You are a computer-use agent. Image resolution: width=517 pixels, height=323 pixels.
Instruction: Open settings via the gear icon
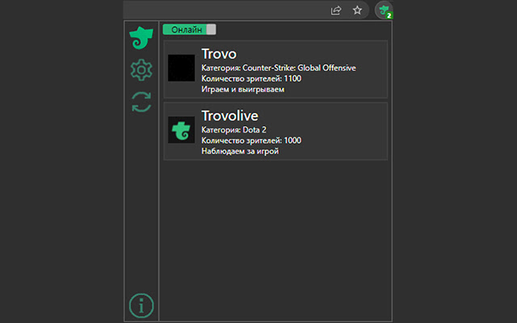coord(141,70)
